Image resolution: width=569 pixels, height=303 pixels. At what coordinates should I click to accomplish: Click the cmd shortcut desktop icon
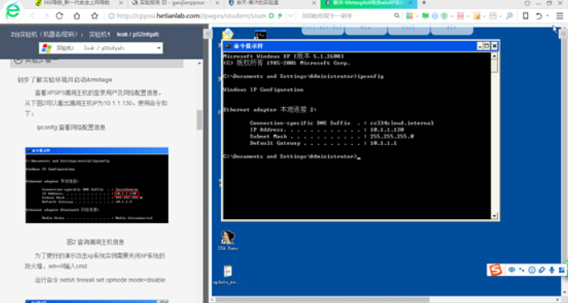261,35
